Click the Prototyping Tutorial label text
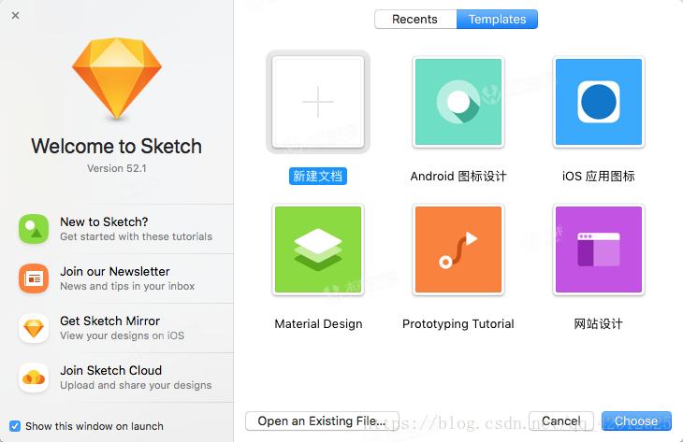 (458, 324)
